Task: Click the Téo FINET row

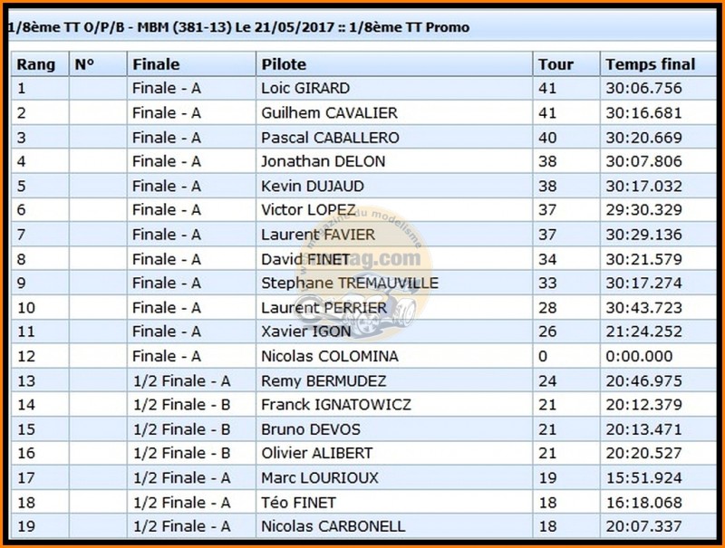Action: pyautogui.click(x=363, y=503)
